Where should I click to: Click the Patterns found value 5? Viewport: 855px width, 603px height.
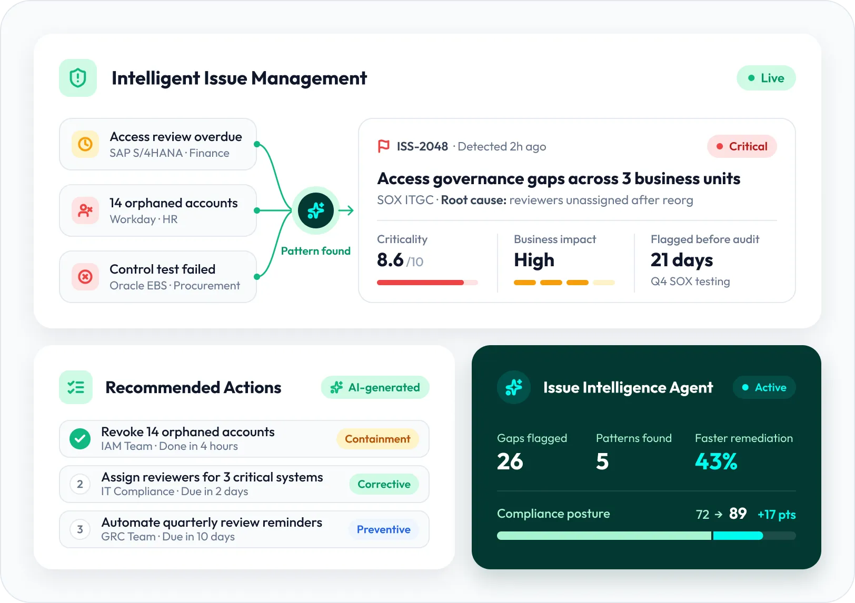[602, 461]
